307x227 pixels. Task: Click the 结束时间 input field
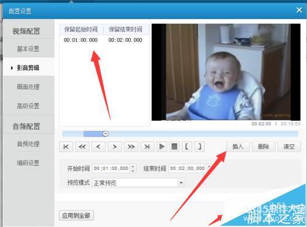pos(187,169)
